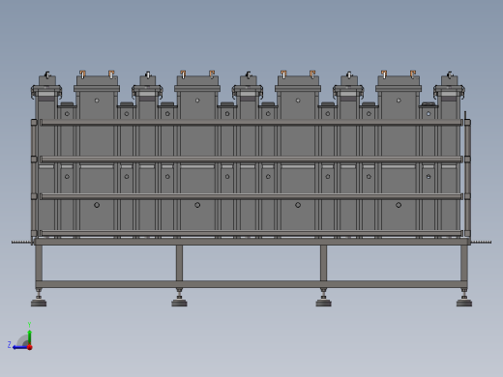Select the leftmost leveling foot pad of the frame

39,303
